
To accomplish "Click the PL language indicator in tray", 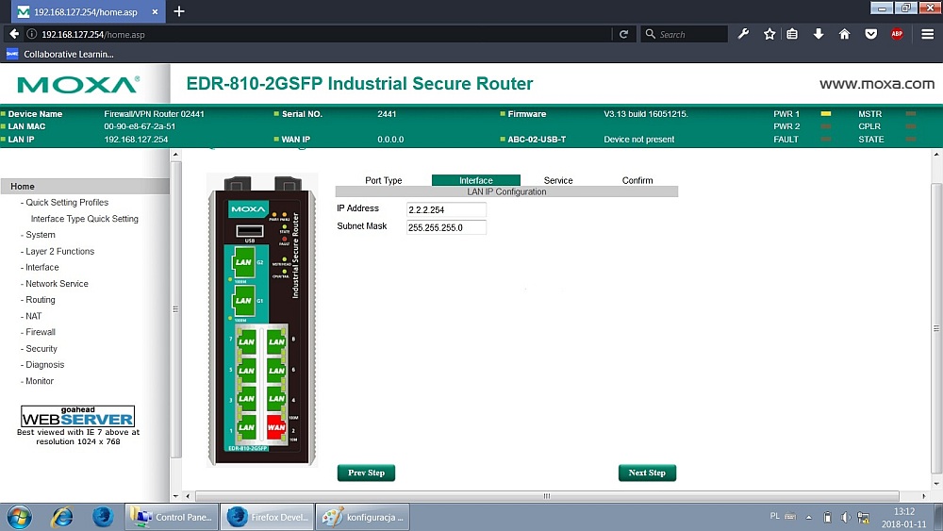I will point(774,516).
